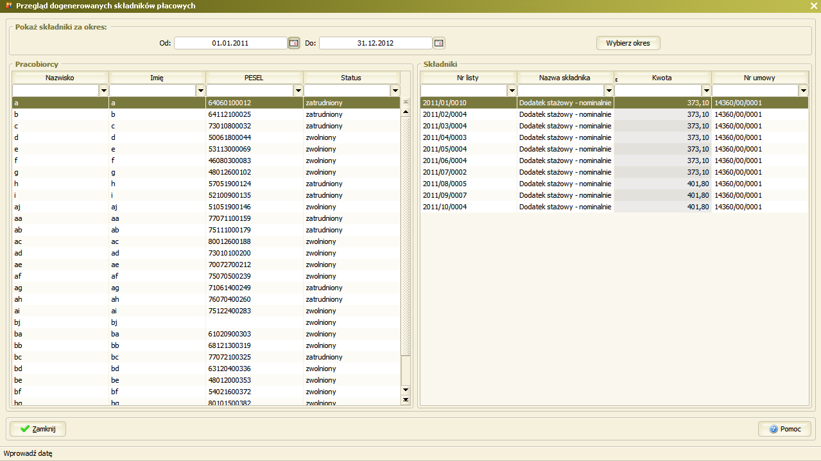Sort by PESEL column header
The height and width of the screenshot is (461, 821).
(x=255, y=78)
